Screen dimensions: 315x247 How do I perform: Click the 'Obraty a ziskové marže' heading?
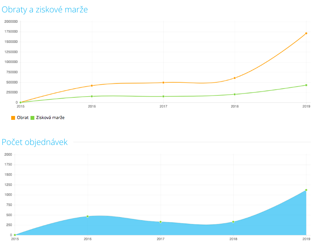click(x=45, y=10)
